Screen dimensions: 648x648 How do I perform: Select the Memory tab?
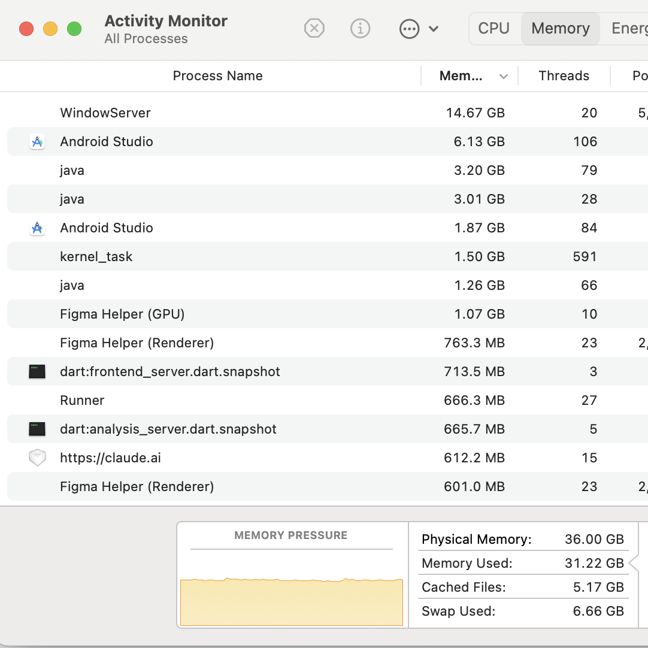tap(560, 29)
